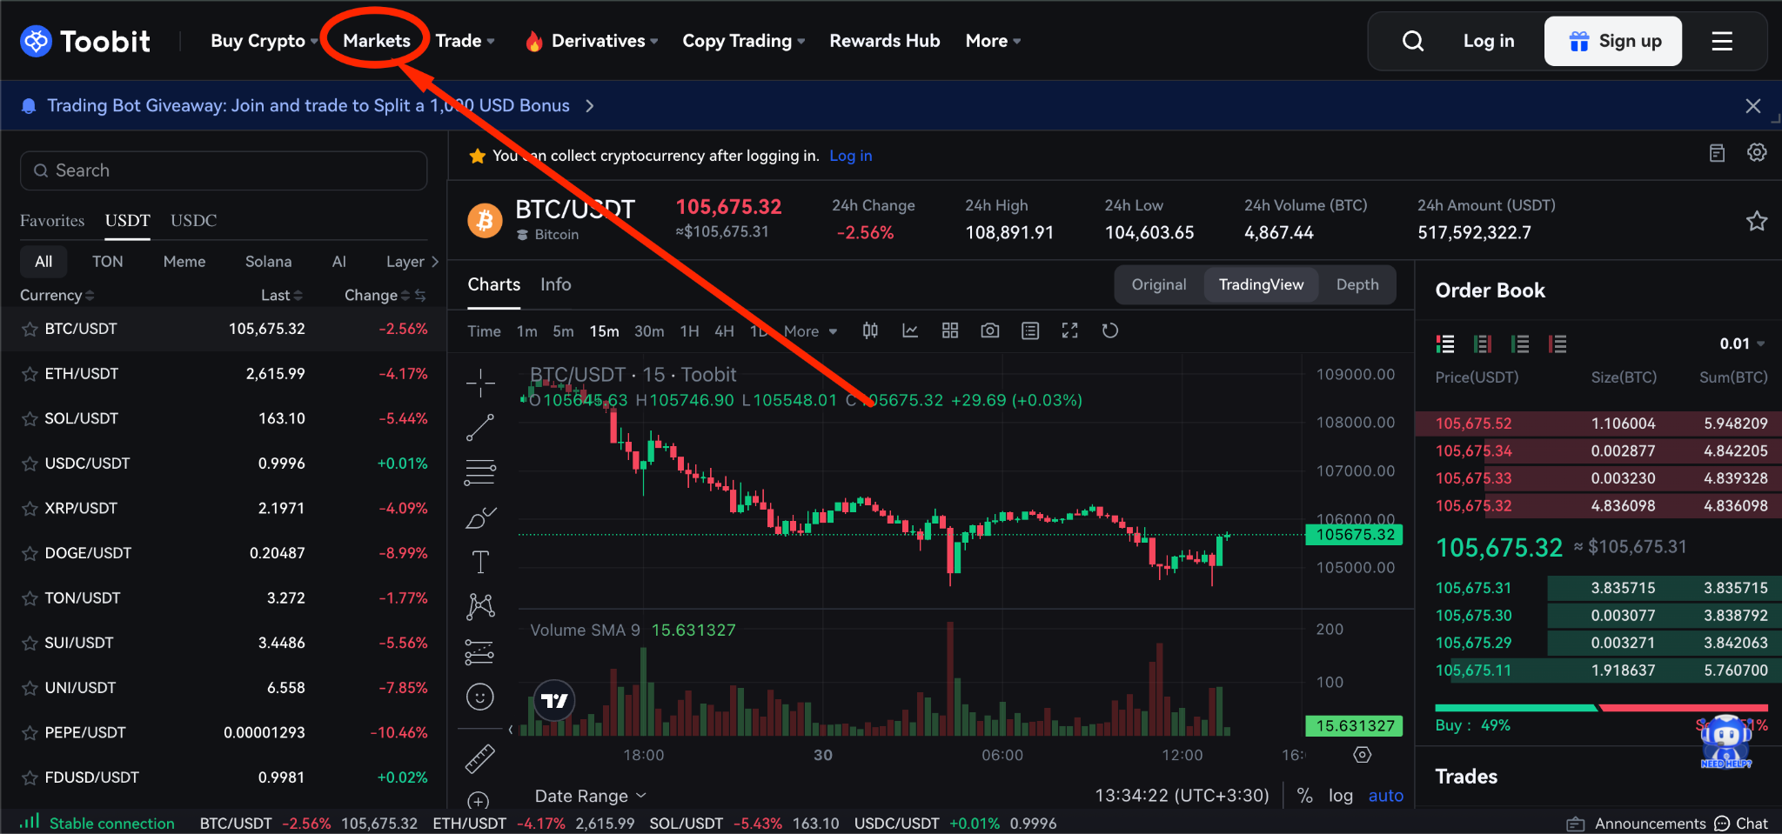
Task: Switch to the Depth chart tab
Action: 1357,284
